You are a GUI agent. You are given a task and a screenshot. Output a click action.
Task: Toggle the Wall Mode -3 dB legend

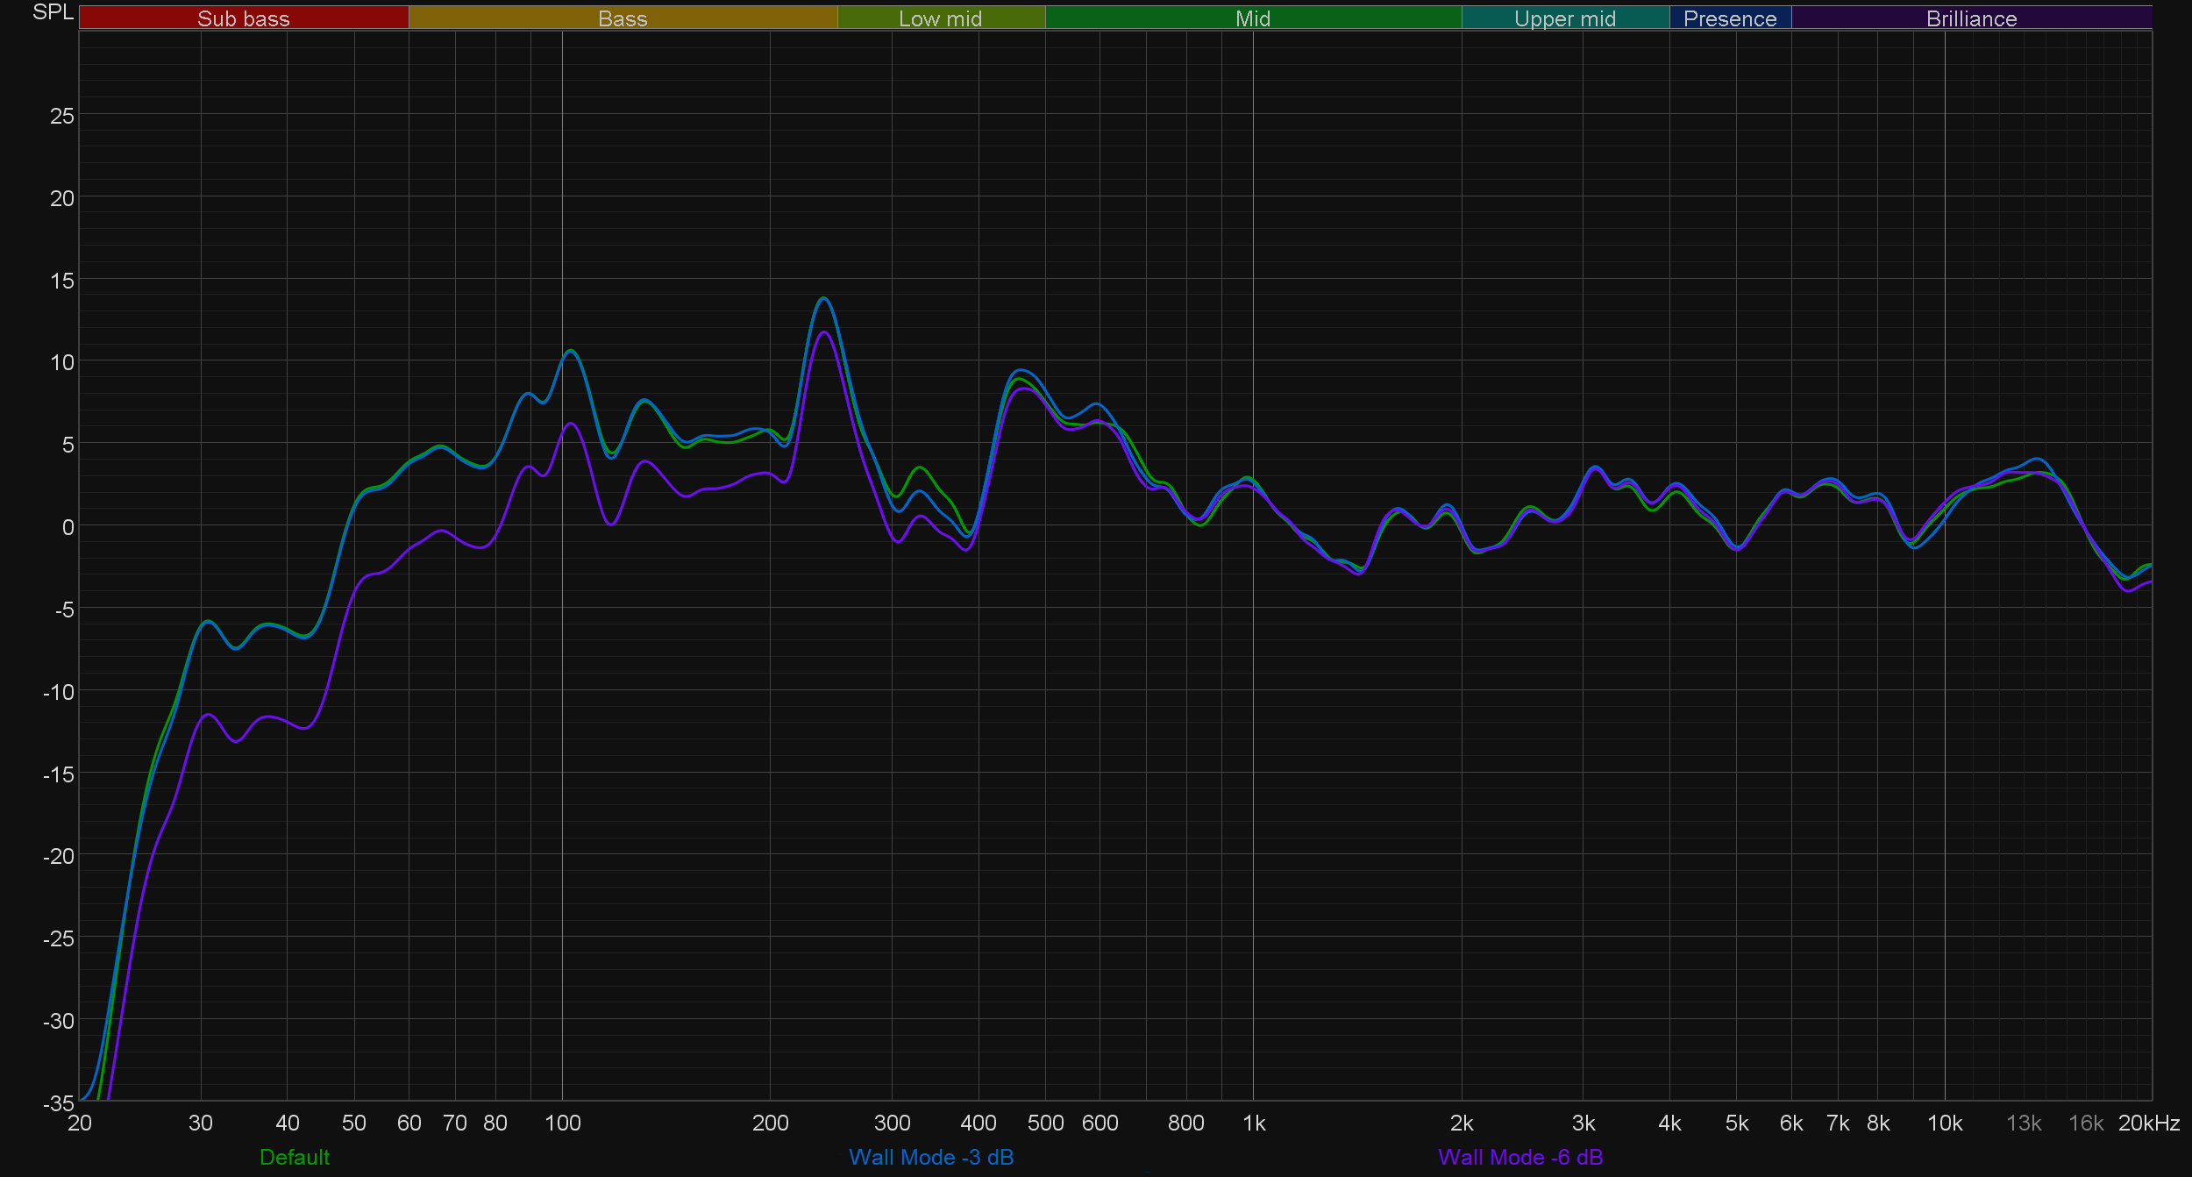(x=931, y=1157)
